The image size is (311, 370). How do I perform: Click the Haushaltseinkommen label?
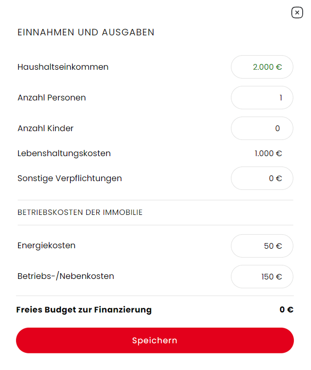pos(63,67)
